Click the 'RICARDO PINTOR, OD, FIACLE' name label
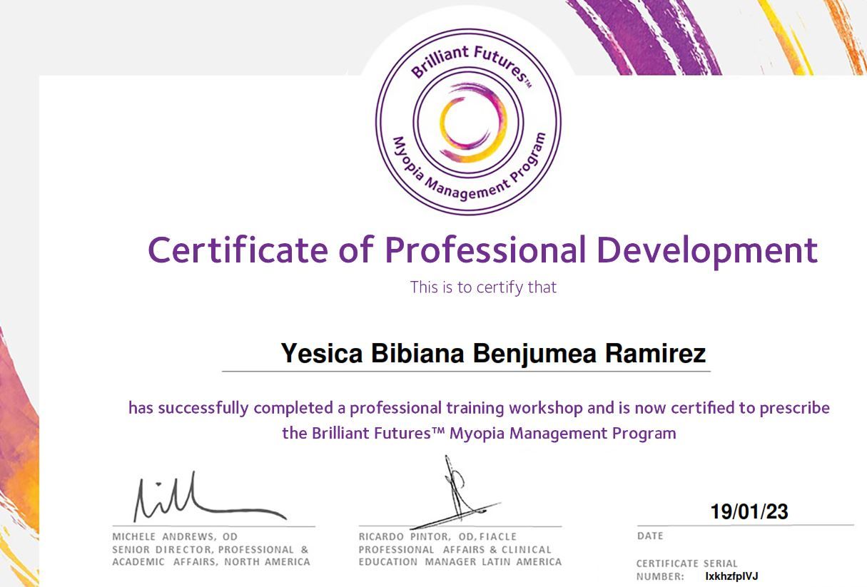Screen dimensions: 867x587 (x=437, y=536)
